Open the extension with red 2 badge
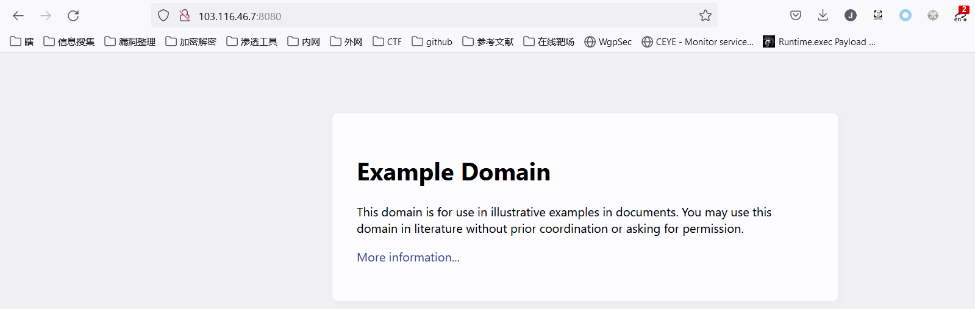Screen dimensions: 975x309 tap(960, 15)
